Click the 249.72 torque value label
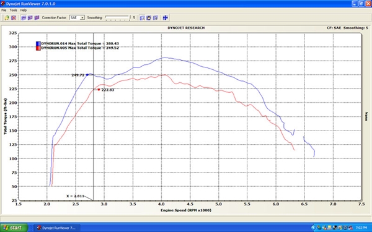The image size is (372, 232). click(78, 75)
